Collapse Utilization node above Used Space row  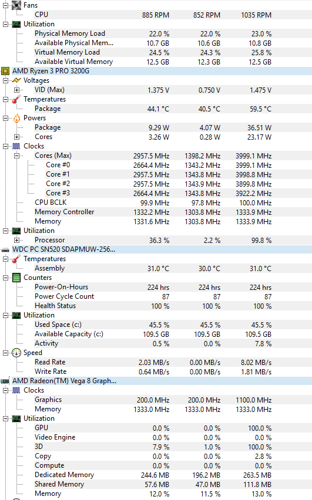pos(5,315)
